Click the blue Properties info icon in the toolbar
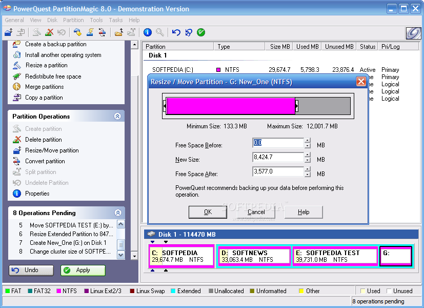The width and height of the screenshot is (424, 308). click(148, 32)
